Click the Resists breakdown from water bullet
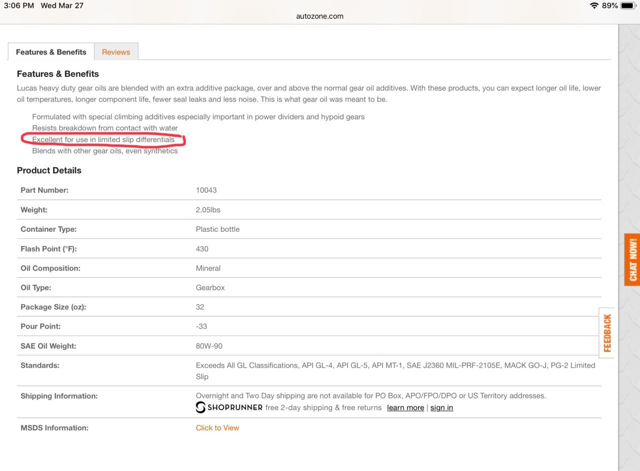The width and height of the screenshot is (640, 471). [x=105, y=128]
